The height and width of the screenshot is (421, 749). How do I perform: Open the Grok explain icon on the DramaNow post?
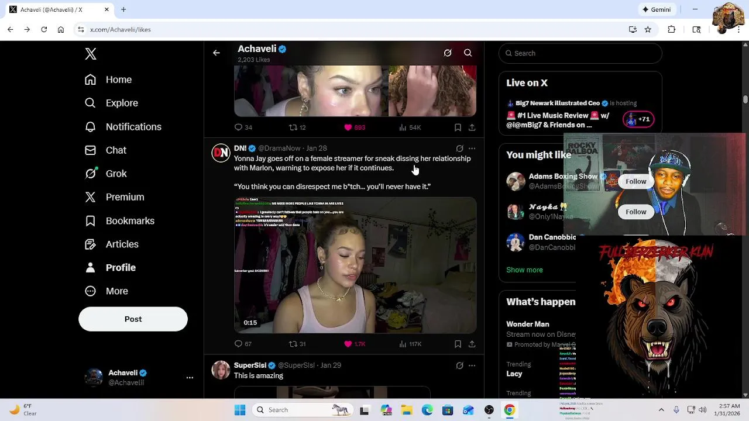pyautogui.click(x=459, y=149)
